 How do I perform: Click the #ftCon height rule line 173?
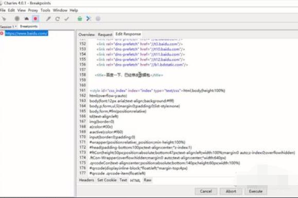pyautogui.click(x=192, y=153)
